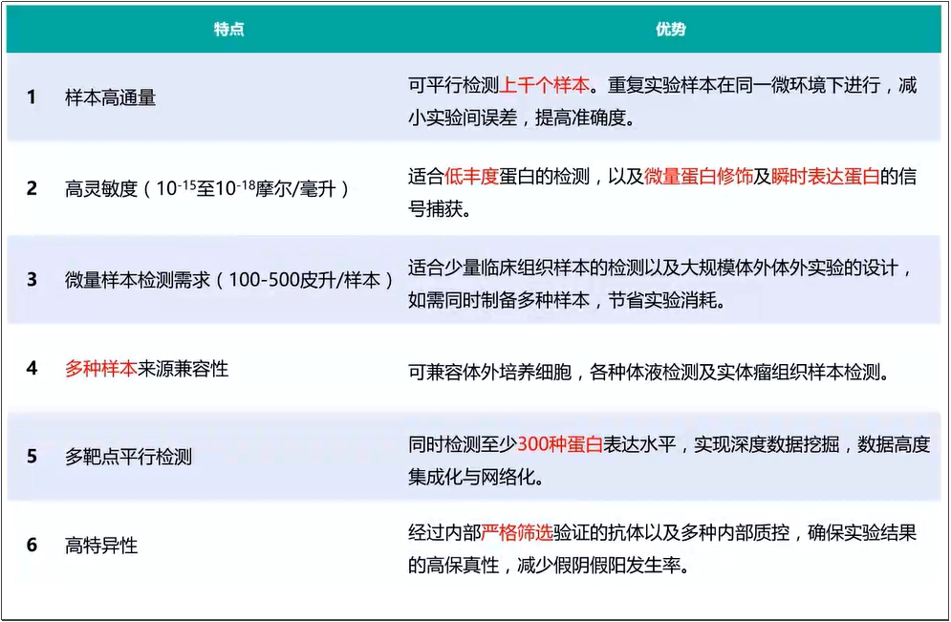Screen dimensions: 951x622
Task: Select the 微量样本检测需求 feature cell
Action: (x=229, y=279)
